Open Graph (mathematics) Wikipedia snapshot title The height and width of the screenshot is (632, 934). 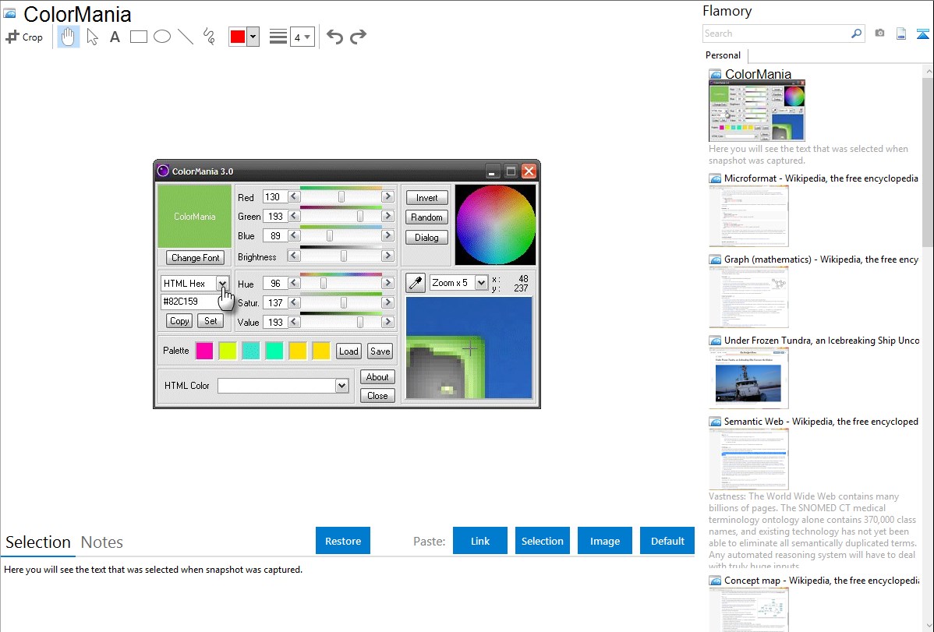tap(821, 260)
